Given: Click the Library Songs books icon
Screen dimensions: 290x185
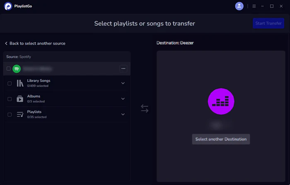Looking at the screenshot, I should coord(20,83).
